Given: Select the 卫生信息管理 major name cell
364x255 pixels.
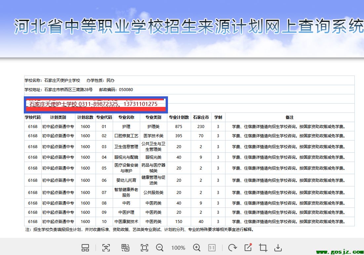Looking at the screenshot, I should tap(126, 146).
